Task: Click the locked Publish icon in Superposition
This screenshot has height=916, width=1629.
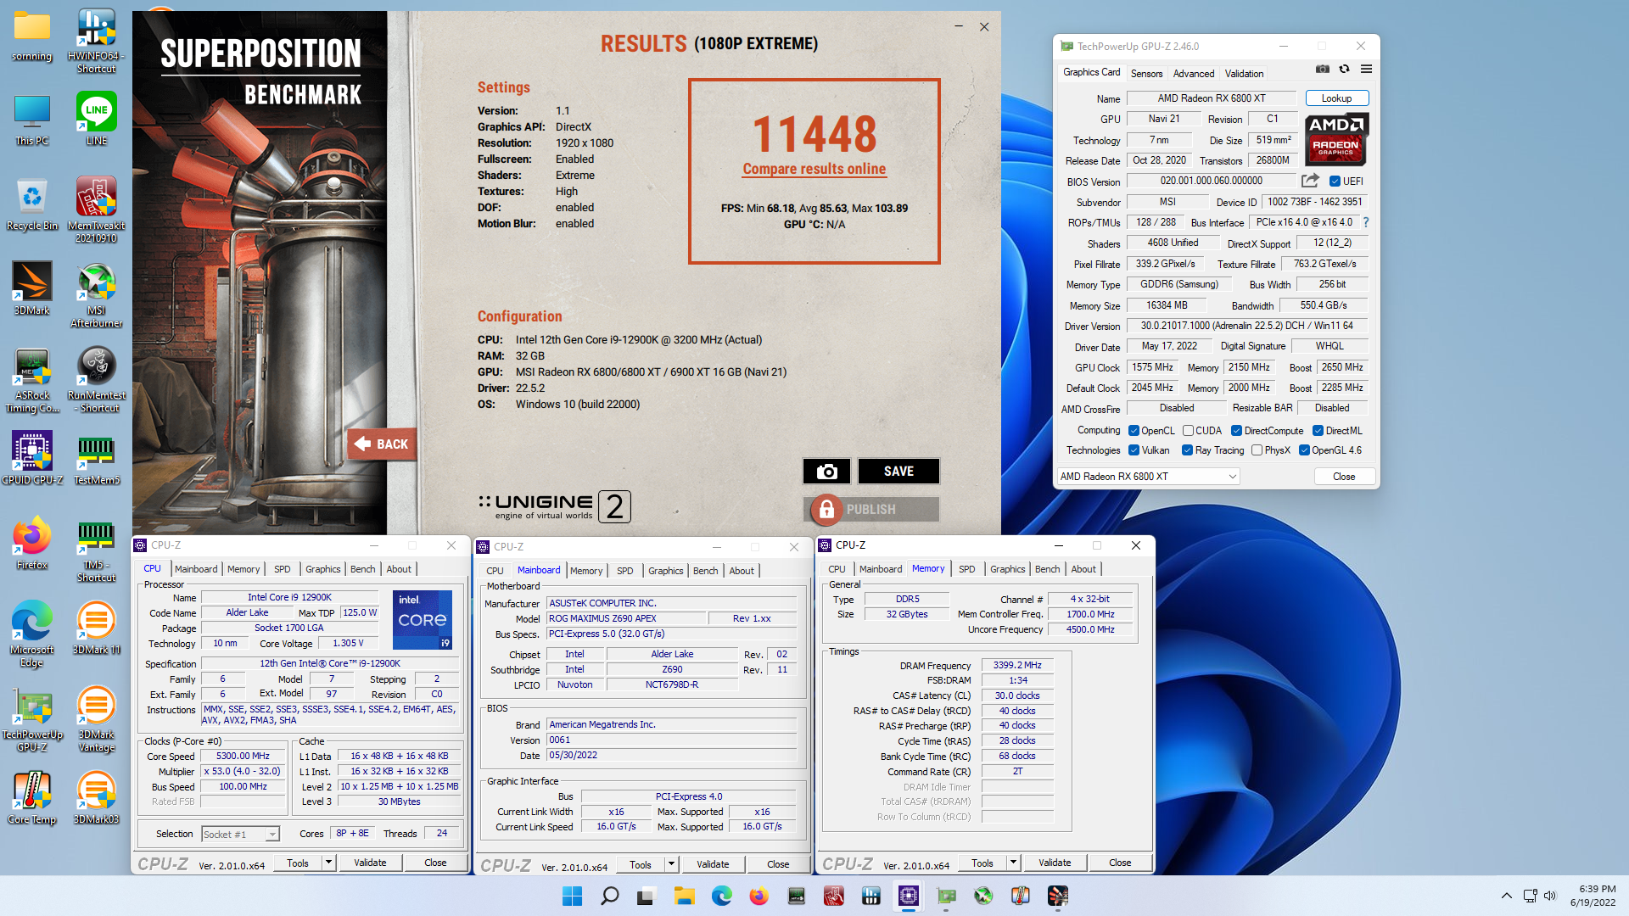Action: point(826,509)
